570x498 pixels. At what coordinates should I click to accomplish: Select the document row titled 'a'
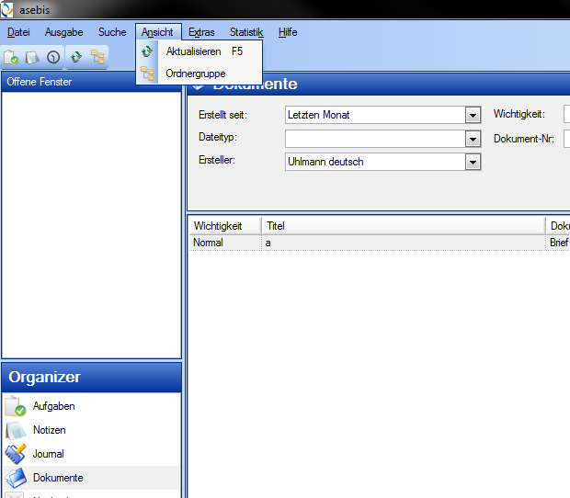(x=368, y=243)
